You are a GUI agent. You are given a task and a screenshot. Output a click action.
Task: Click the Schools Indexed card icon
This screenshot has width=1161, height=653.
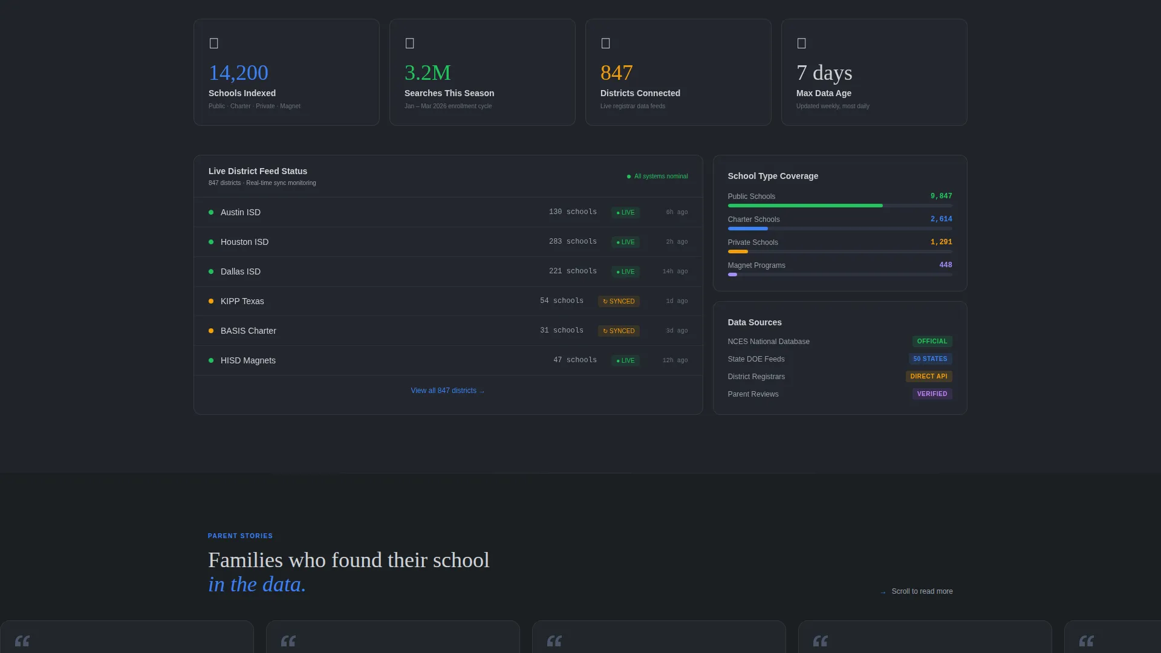tap(213, 43)
